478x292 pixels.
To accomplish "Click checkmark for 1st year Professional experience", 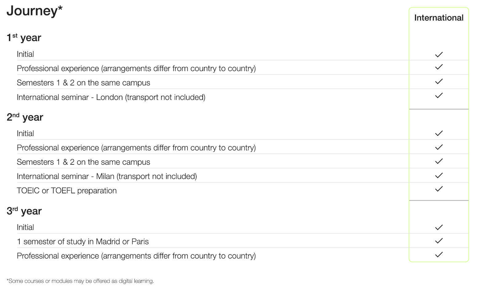I will [x=439, y=67].
